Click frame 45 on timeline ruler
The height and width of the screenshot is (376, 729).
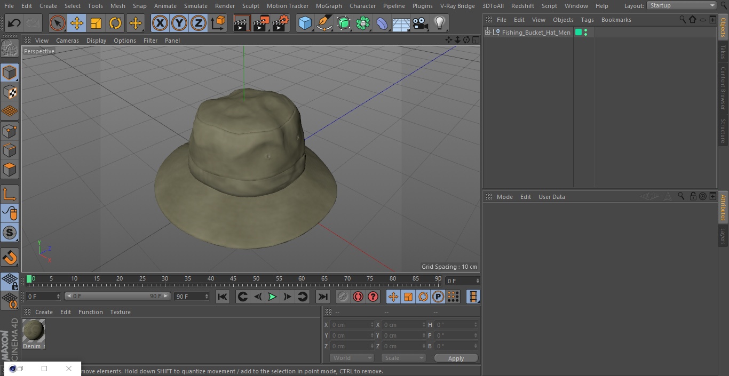[x=233, y=278]
